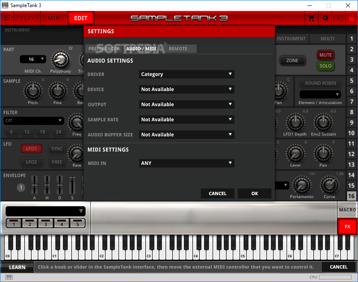Select filter slope 24
Screen dimensions: 358x282
(x=58, y=132)
